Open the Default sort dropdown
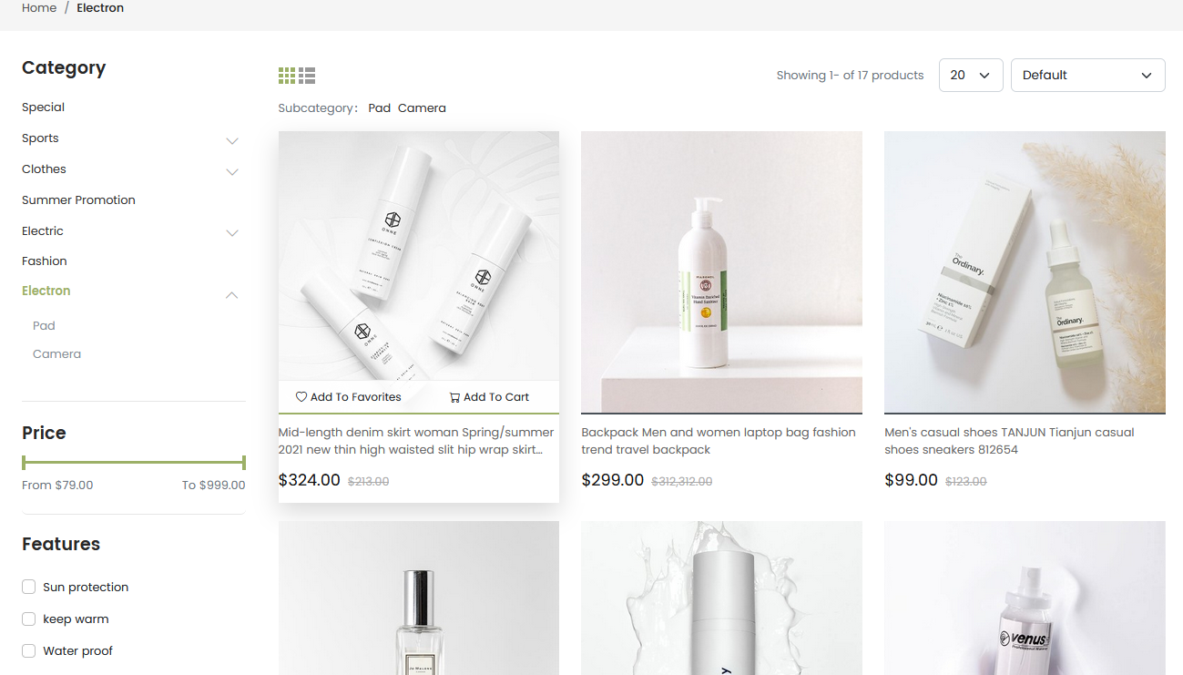This screenshot has height=675, width=1183. tap(1088, 76)
